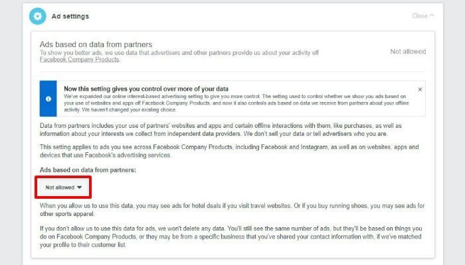The width and height of the screenshot is (465, 265).
Task: Click the word Instagram in the description
Action: tap(314, 147)
